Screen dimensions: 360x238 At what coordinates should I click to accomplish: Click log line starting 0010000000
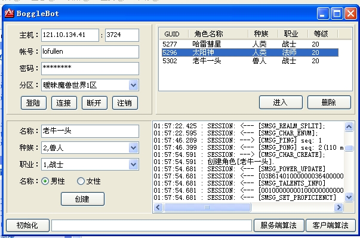click(x=248, y=190)
